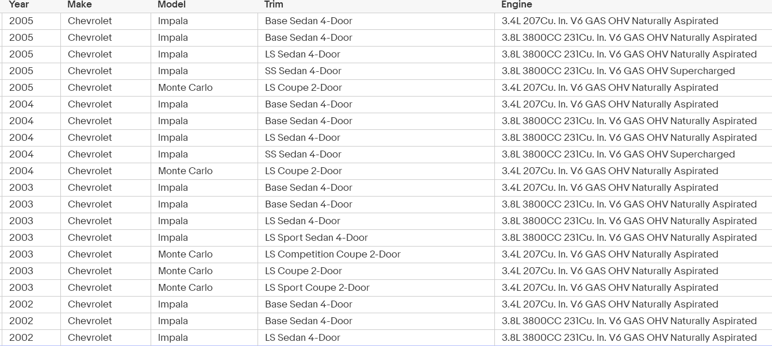Click the Supercharged engine cell for 2004 Impala
Viewport: 772px width, 346px height.
[x=633, y=154]
